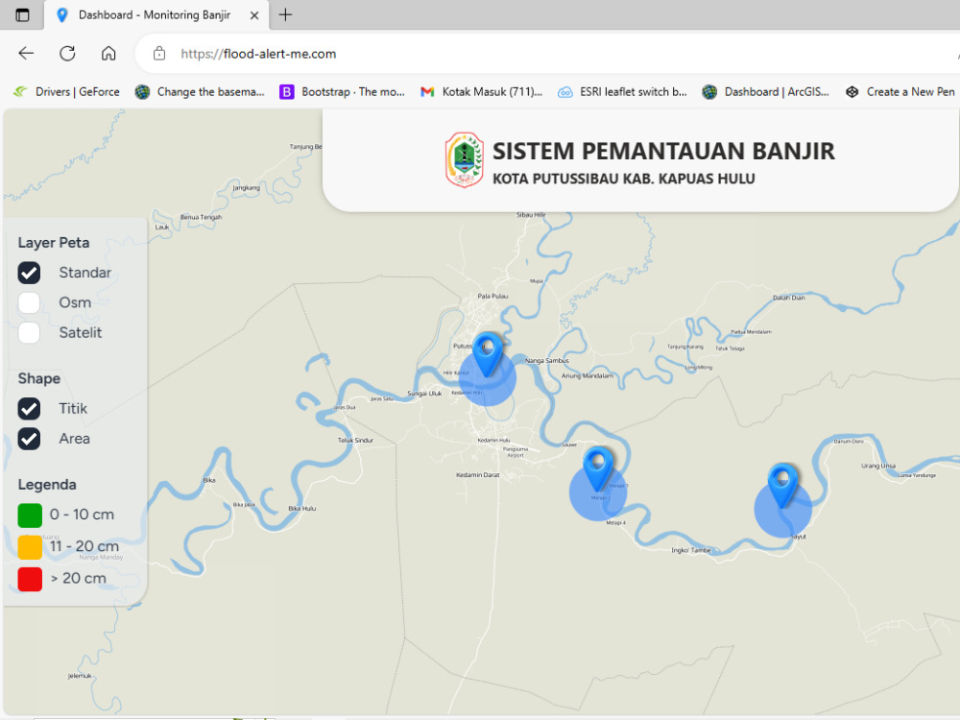This screenshot has height=720, width=960.
Task: Reload the page with refresh icon
Action: coord(67,53)
